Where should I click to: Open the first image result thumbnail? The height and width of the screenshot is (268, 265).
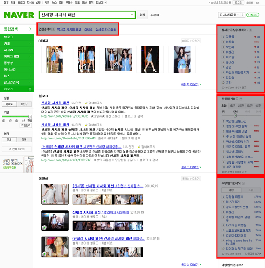(55, 59)
